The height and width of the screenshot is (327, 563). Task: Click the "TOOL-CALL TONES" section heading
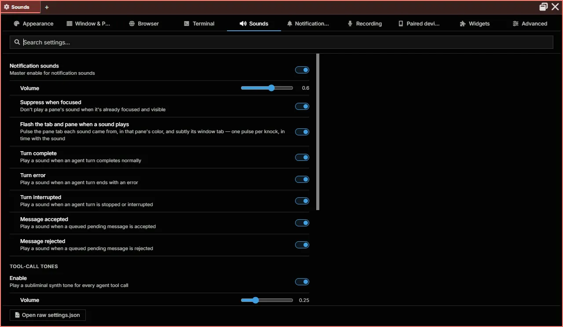34,266
